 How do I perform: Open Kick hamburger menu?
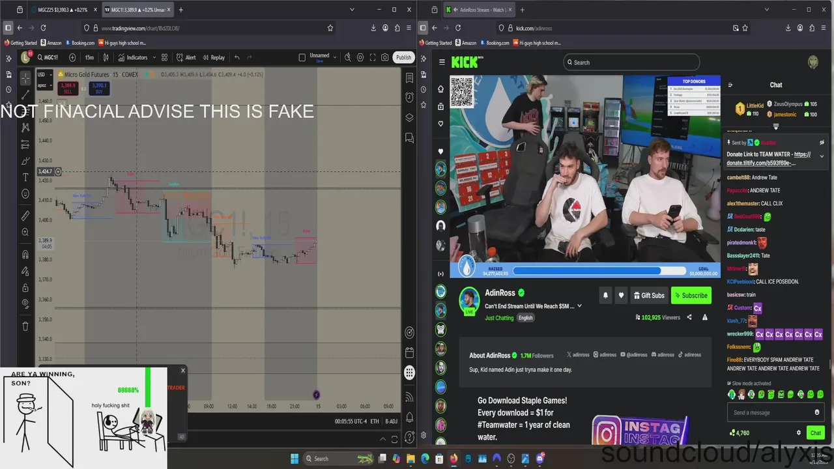[442, 62]
